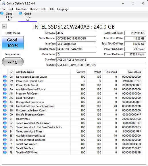The height and width of the screenshot is (166, 148).
Task: Click the status orb for Power-On Hours Count
Action: pyautogui.click(x=5, y=81)
